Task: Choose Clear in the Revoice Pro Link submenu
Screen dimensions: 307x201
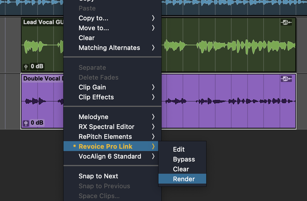Action: coord(181,169)
